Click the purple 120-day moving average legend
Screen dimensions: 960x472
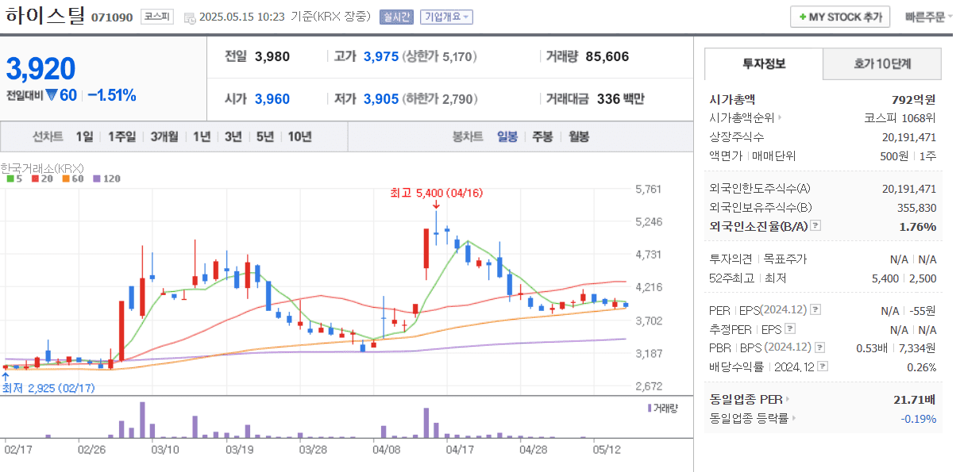click(x=106, y=178)
